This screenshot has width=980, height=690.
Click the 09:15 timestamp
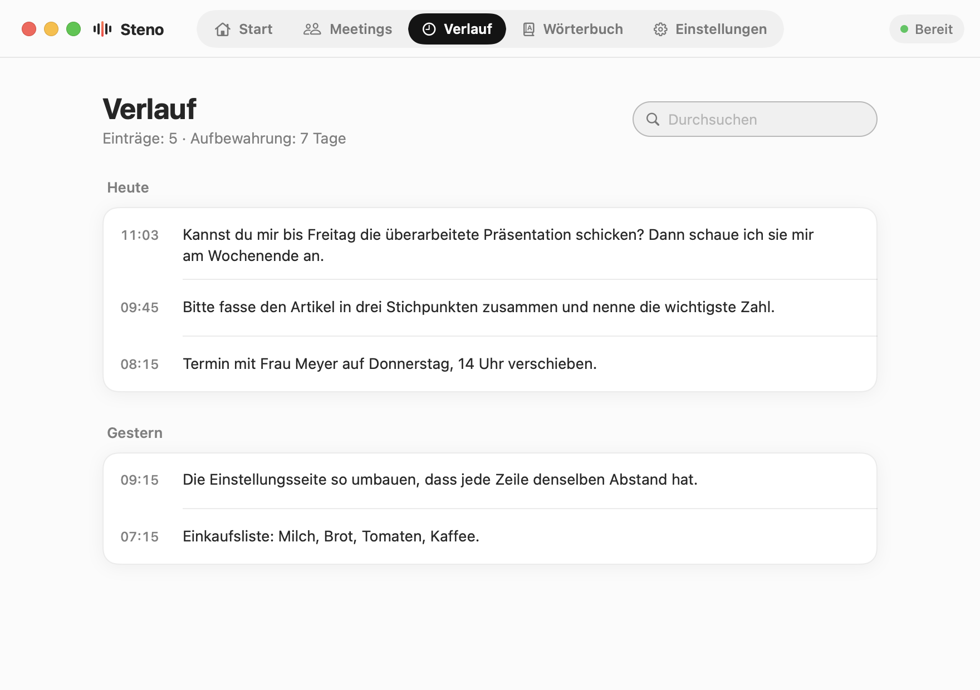click(x=140, y=480)
